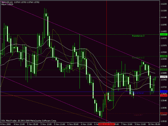Screen dimensions: 168x126
Task: Click the 1.6140 price axis label
Action: (164, 17)
